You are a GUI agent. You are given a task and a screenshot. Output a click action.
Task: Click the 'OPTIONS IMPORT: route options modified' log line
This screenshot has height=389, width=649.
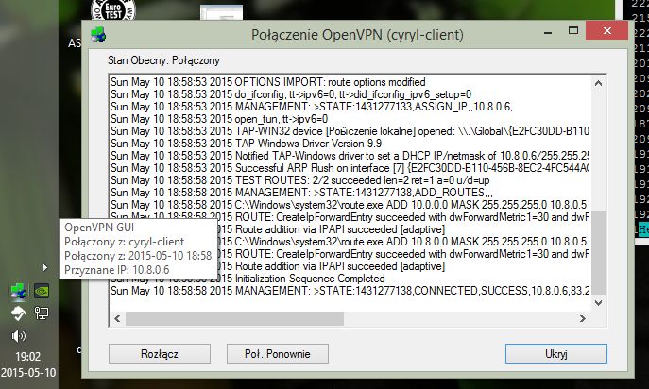pos(267,82)
